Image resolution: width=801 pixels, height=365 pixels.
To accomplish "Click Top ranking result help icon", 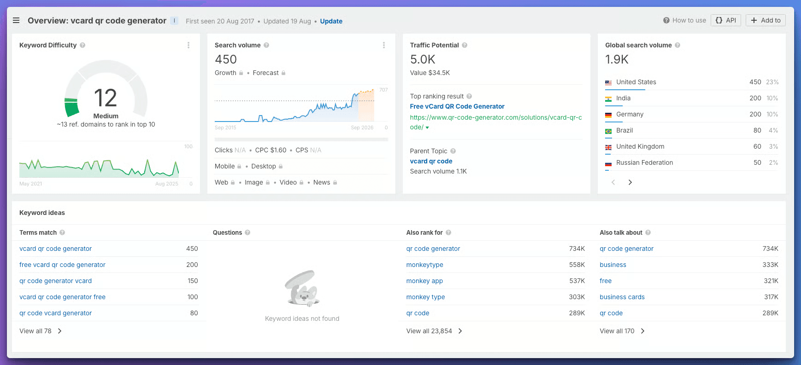I will 469,96.
